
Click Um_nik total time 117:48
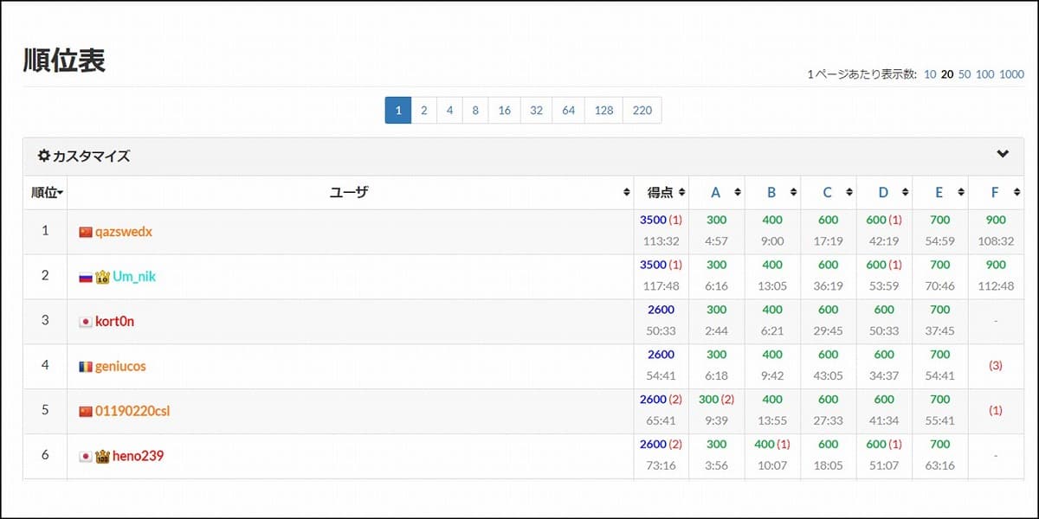pyautogui.click(x=661, y=285)
